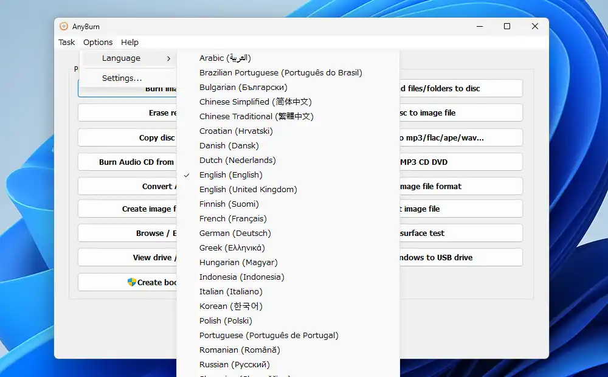
Task: Click the Options menu
Action: point(98,43)
